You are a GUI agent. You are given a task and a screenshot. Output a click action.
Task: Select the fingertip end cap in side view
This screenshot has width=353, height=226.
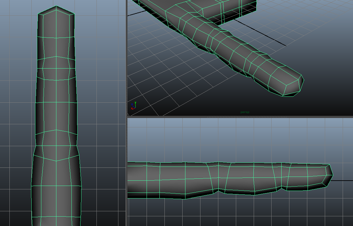329,175
